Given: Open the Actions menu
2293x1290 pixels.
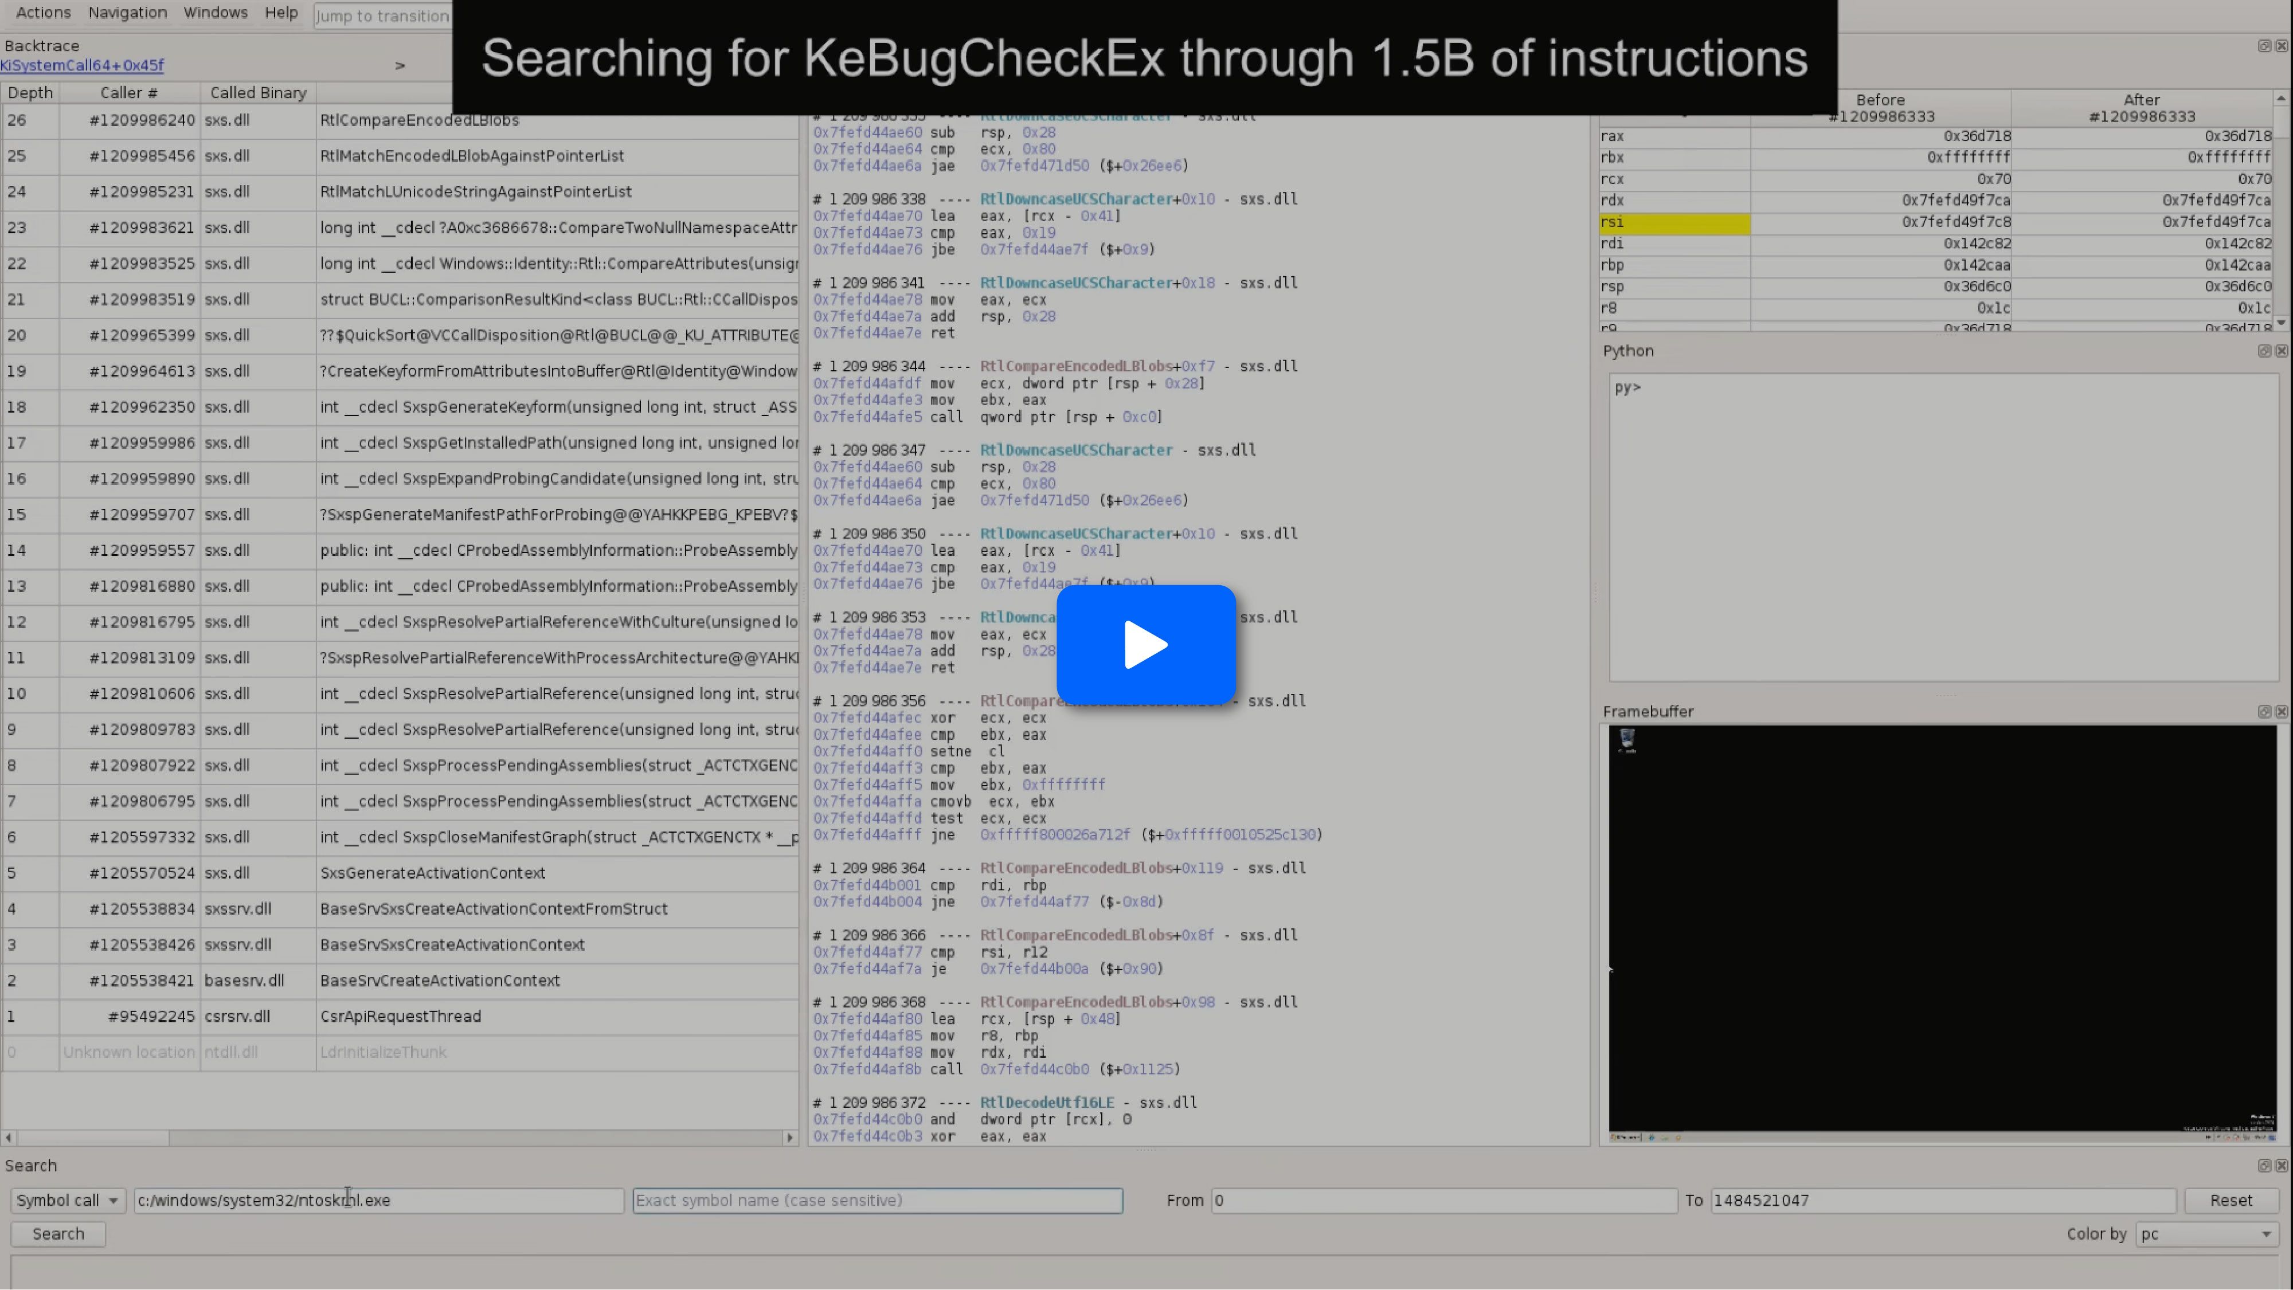Looking at the screenshot, I should 43,13.
